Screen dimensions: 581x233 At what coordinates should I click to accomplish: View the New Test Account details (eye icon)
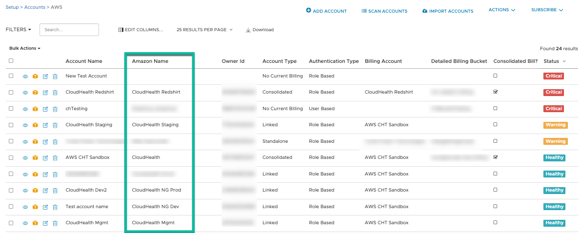point(25,77)
